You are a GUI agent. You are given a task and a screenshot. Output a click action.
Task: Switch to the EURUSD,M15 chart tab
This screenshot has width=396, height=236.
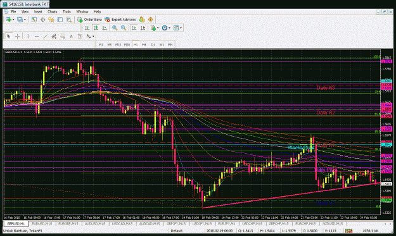click(42, 223)
